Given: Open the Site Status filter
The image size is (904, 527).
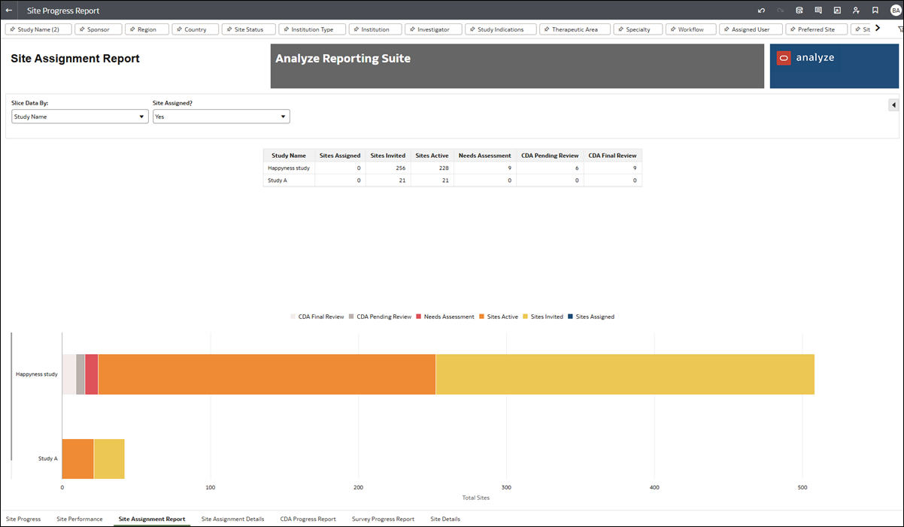Looking at the screenshot, I should point(249,29).
